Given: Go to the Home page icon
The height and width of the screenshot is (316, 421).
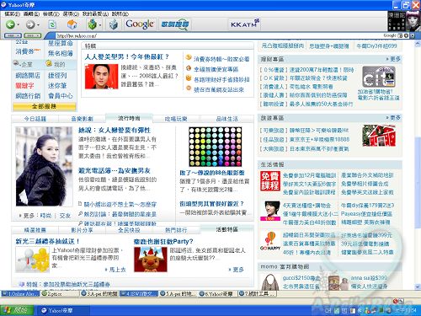Looking at the screenshot, I should point(72,24).
